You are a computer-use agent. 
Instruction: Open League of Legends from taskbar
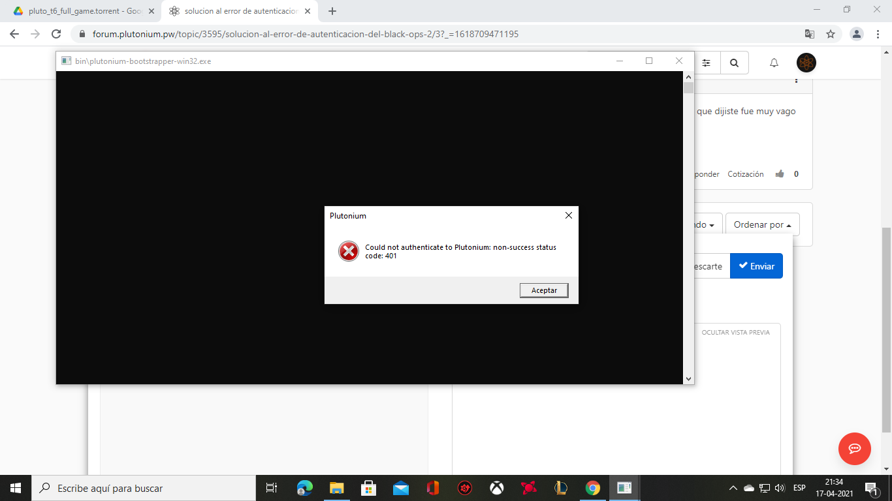tap(560, 488)
